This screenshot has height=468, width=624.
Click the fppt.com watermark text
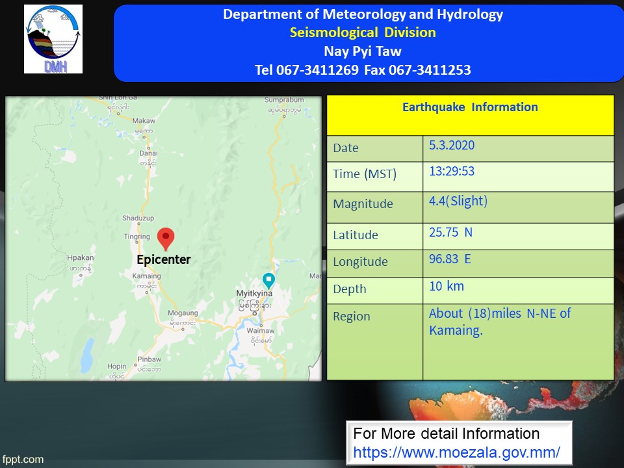pyautogui.click(x=23, y=460)
